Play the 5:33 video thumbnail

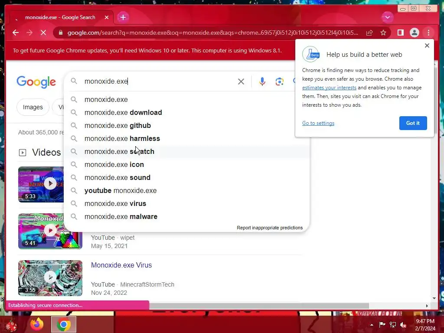click(x=41, y=184)
